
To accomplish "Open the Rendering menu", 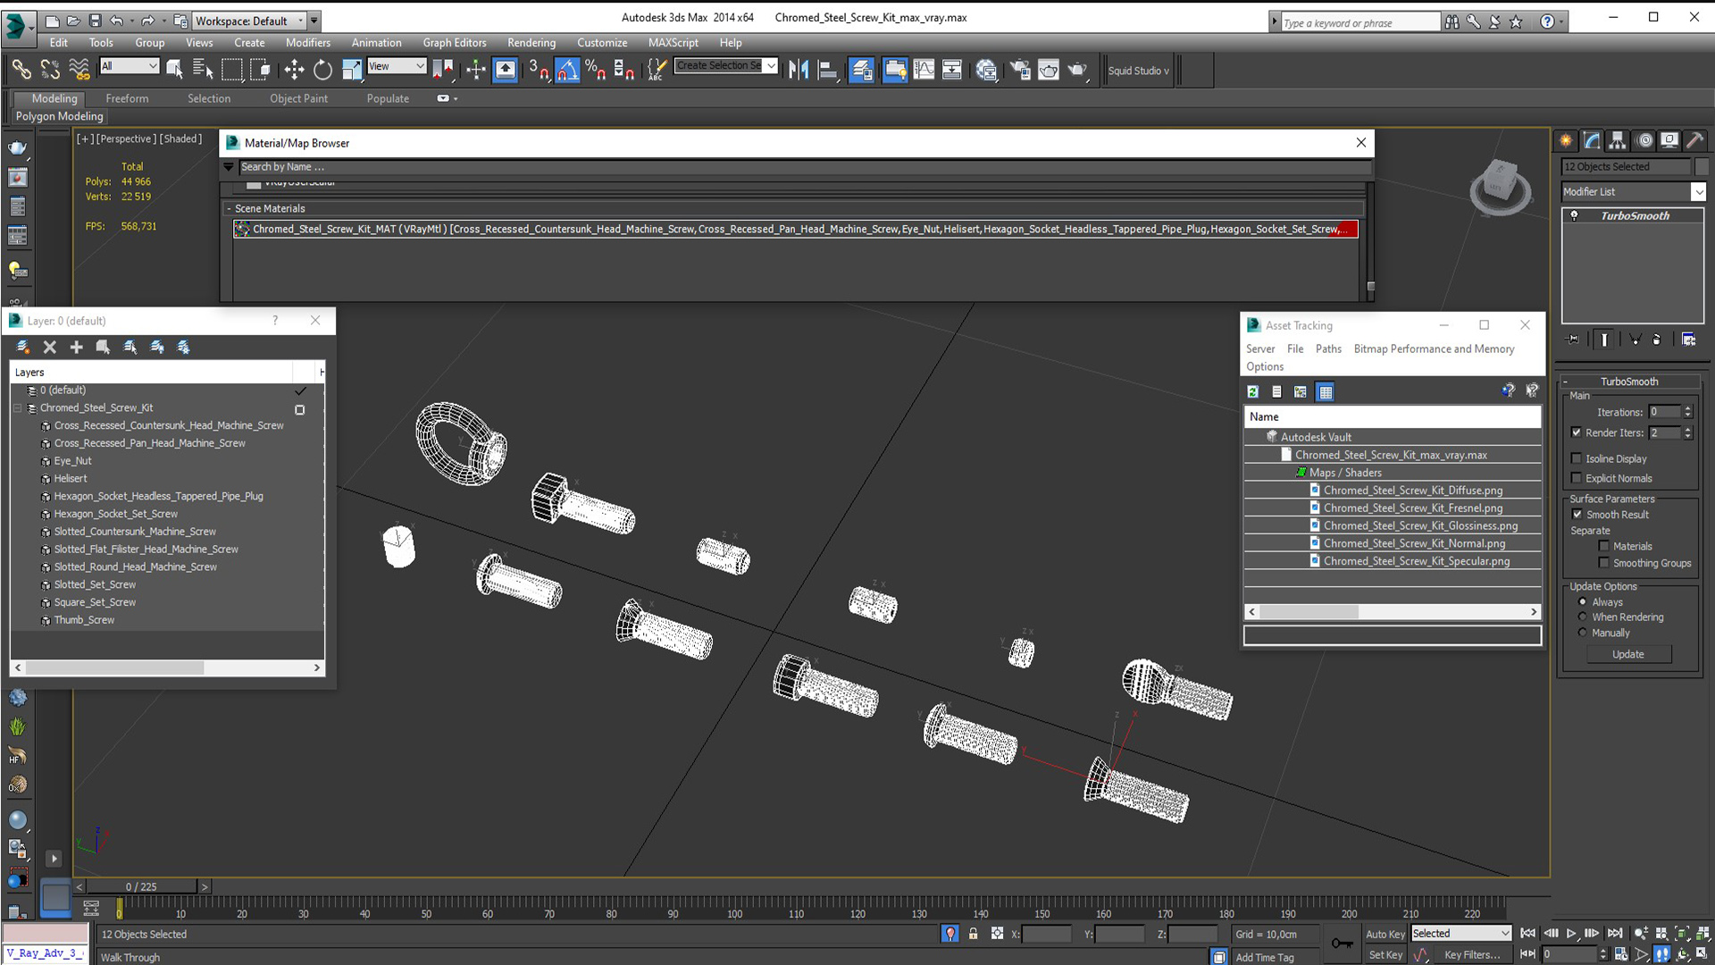I will (x=531, y=42).
